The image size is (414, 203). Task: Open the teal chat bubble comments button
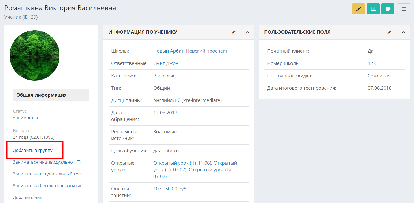(388, 9)
